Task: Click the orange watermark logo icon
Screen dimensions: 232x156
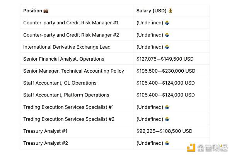Action: pos(191,148)
